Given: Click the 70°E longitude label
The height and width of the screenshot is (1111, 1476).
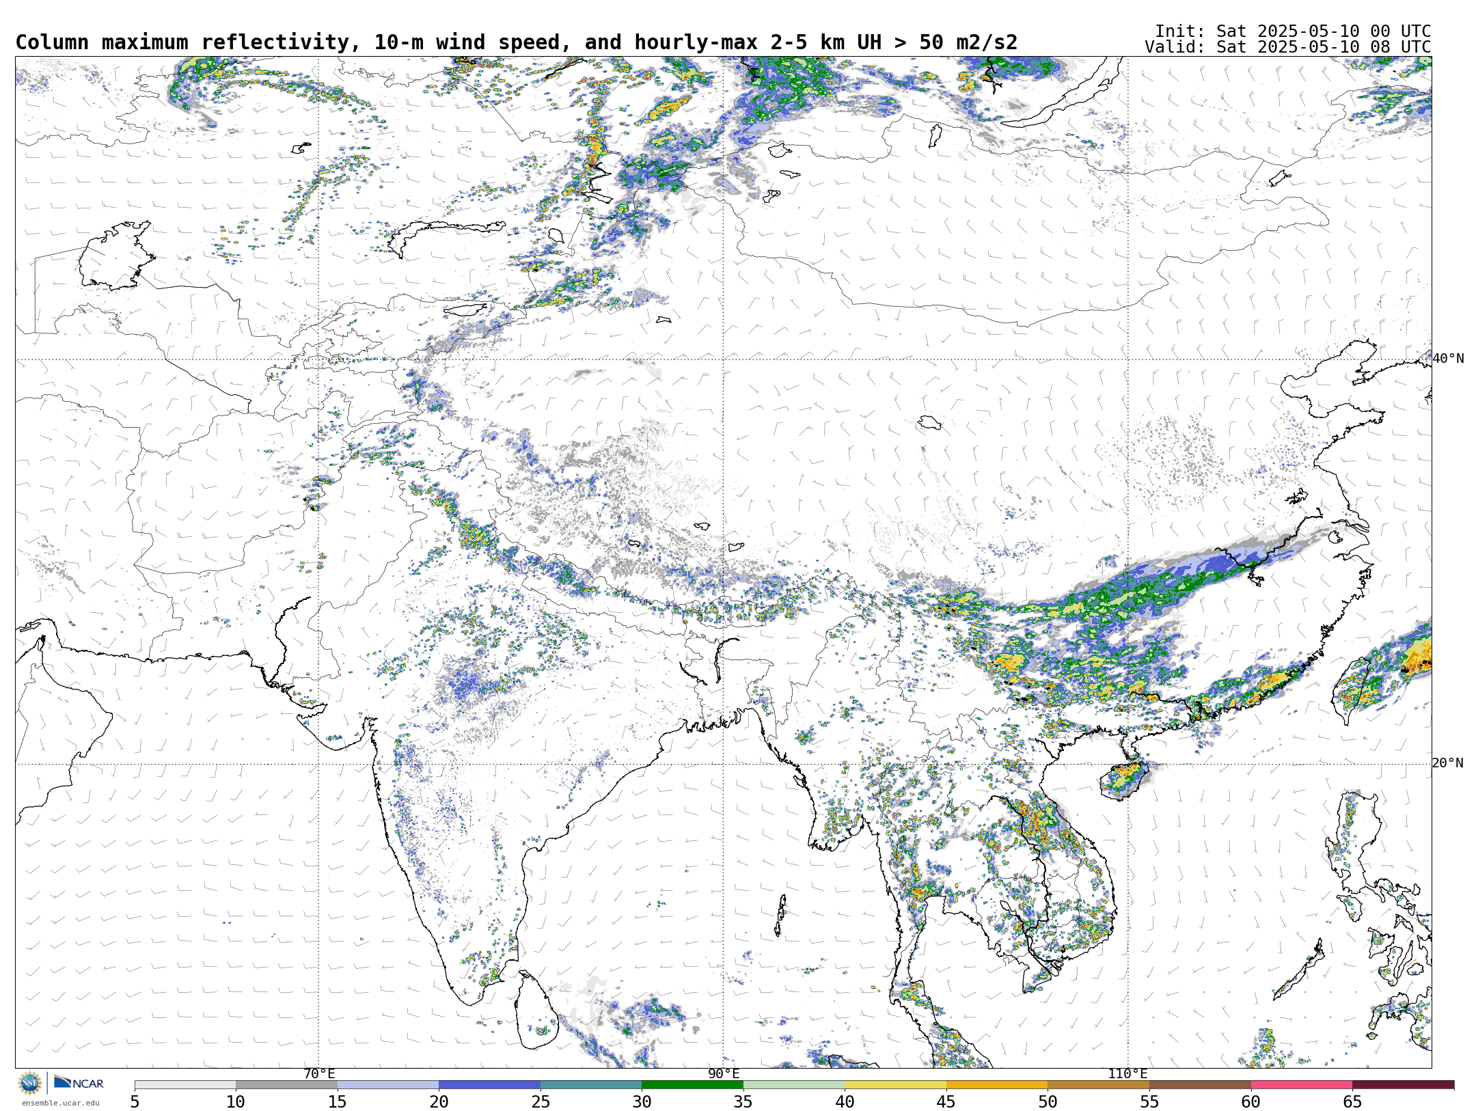Looking at the screenshot, I should click(x=319, y=1074).
